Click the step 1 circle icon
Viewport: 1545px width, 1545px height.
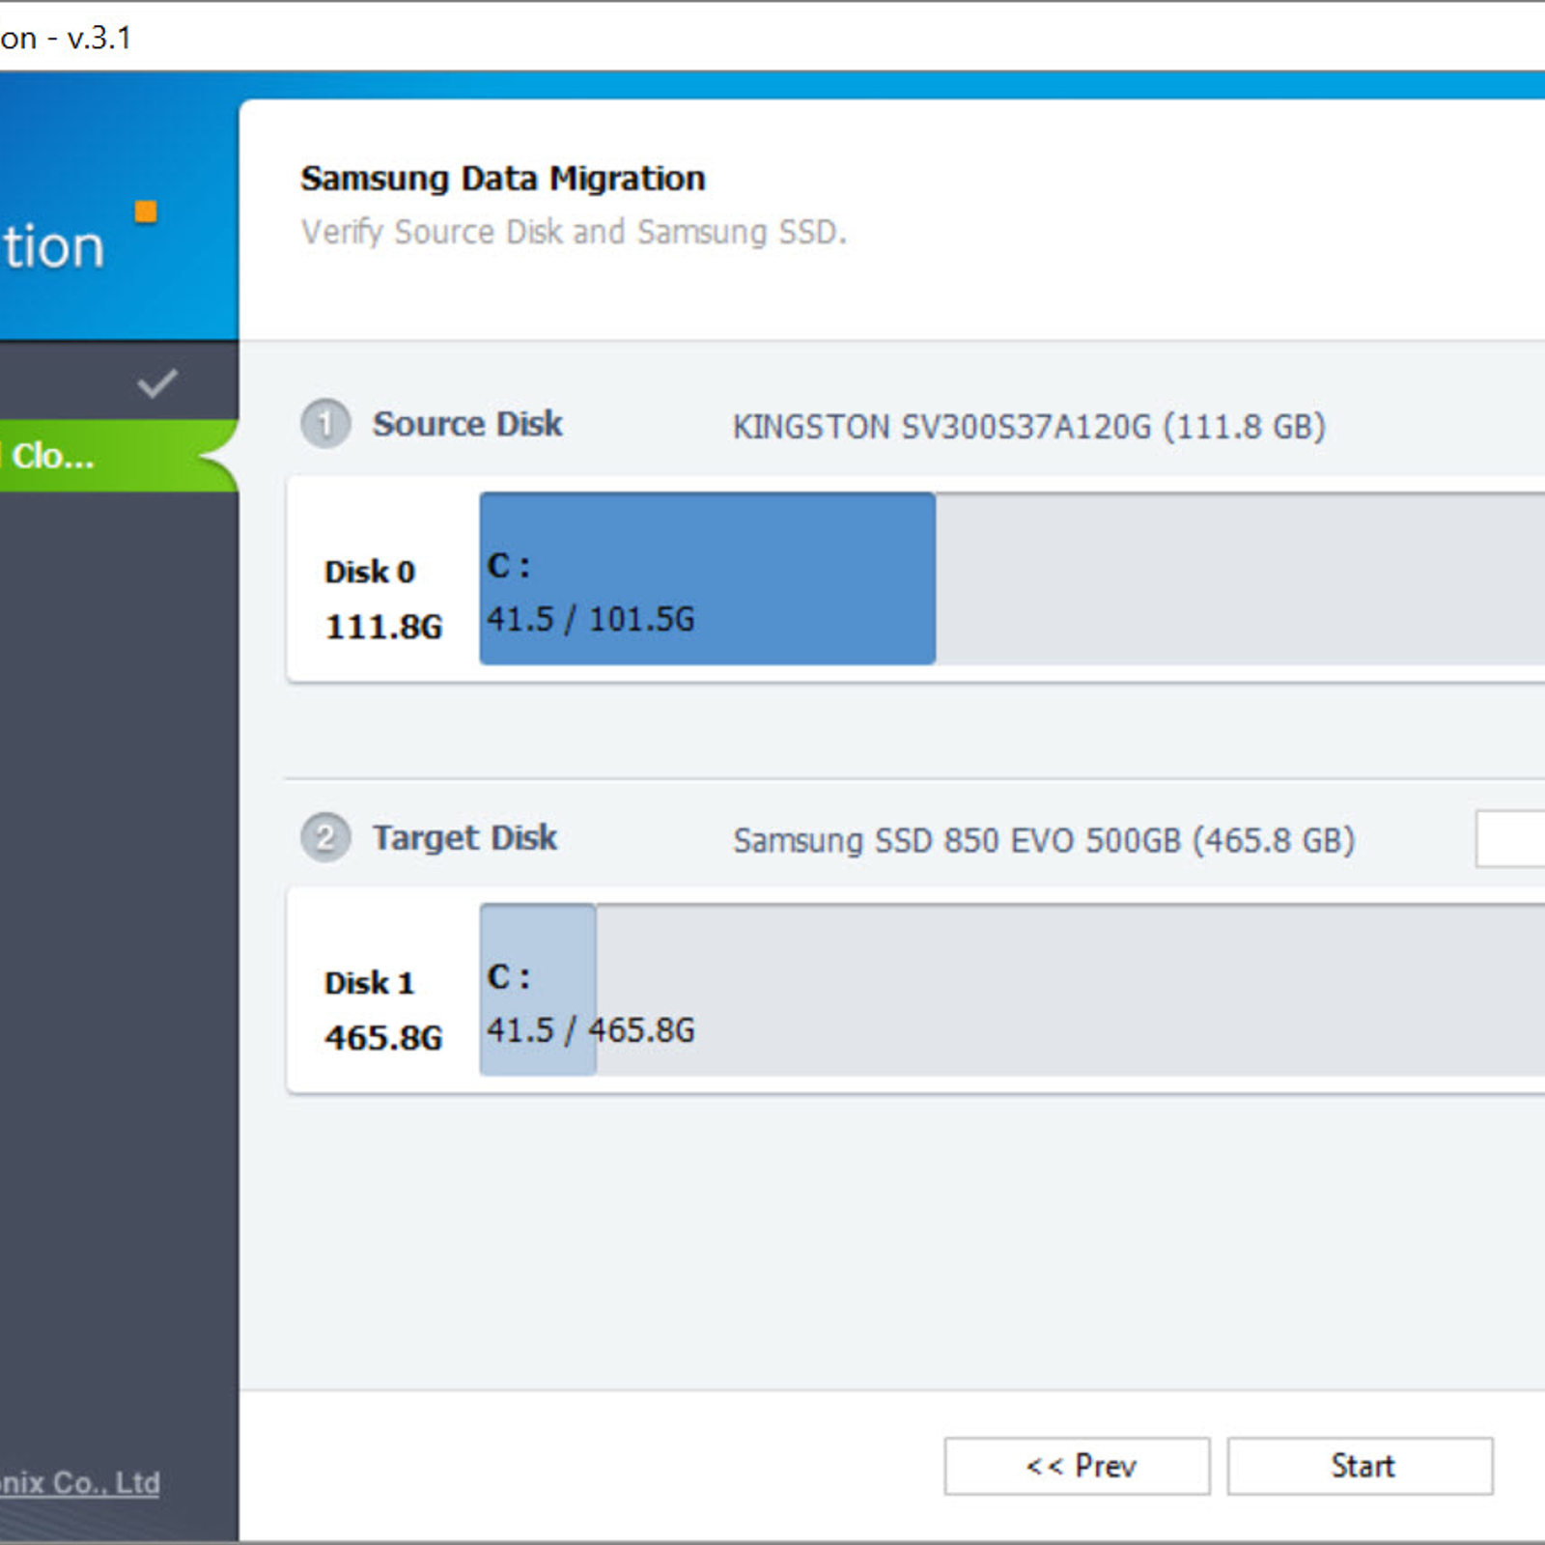pos(325,424)
